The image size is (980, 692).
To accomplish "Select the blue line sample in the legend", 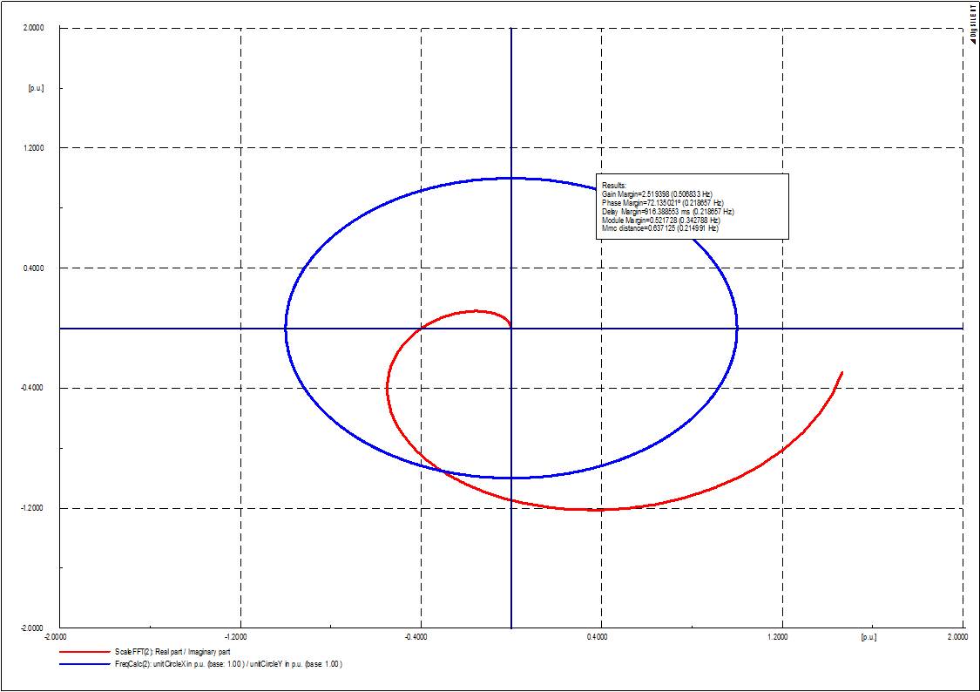I will click(x=84, y=664).
